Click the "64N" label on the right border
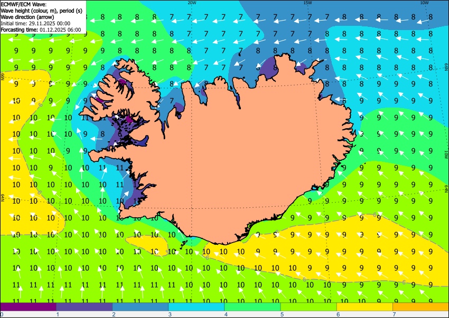 pos(446,189)
